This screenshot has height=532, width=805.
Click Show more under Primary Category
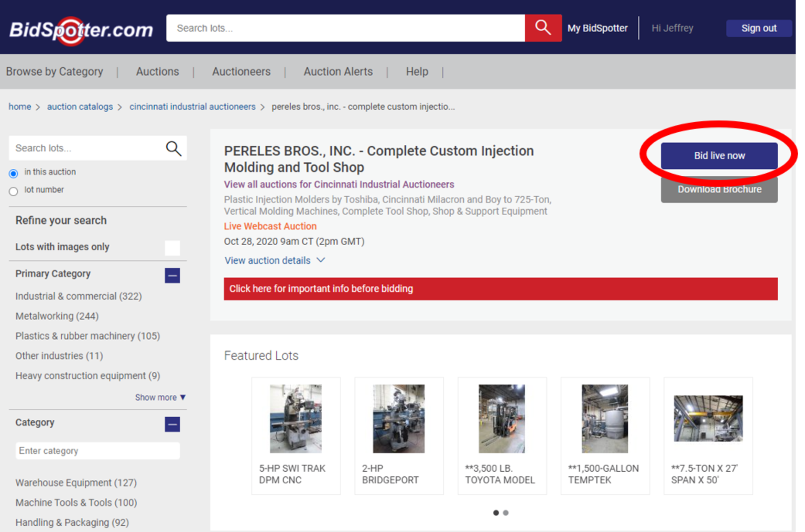point(160,397)
